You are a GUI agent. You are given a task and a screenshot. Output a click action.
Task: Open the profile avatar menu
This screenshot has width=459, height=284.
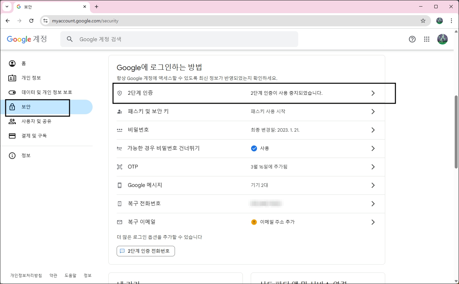pos(443,39)
